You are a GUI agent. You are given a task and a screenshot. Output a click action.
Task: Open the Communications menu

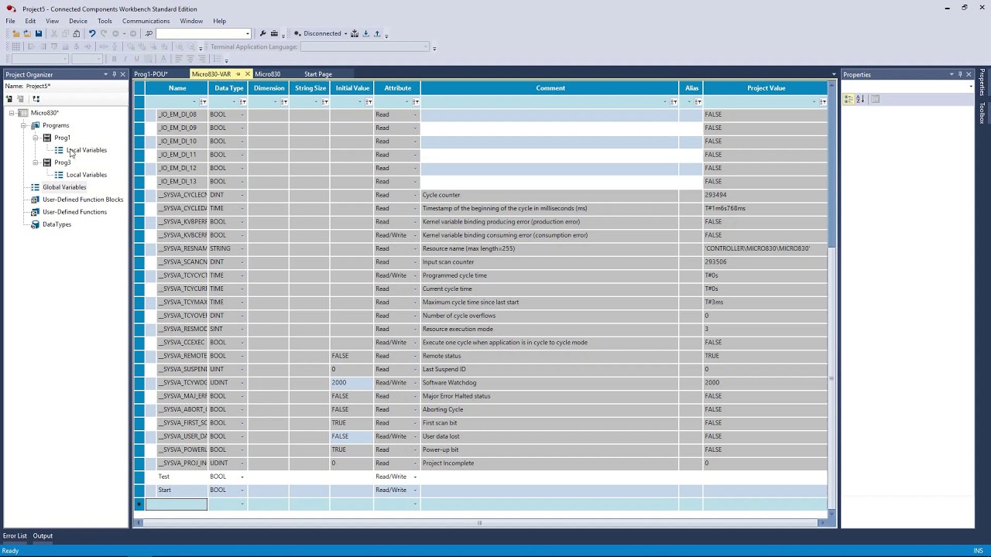click(146, 21)
